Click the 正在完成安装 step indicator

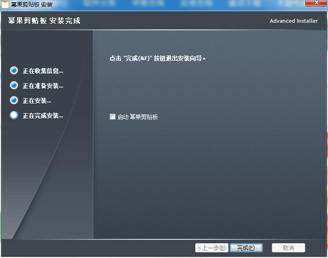click(14, 115)
